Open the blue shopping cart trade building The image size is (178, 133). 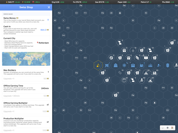point(107,65)
